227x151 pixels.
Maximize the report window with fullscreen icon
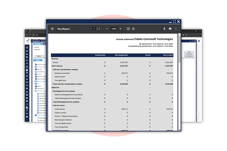tap(175, 22)
